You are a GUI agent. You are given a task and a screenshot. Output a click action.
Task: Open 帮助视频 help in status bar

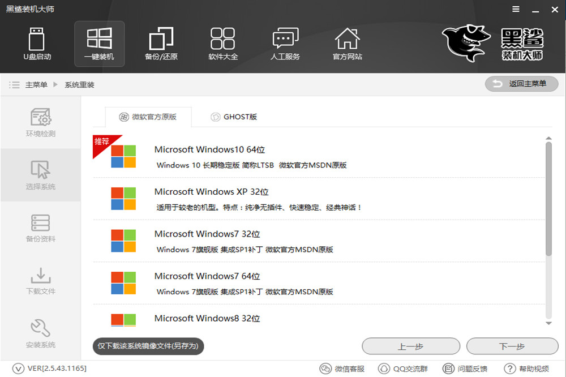click(x=526, y=369)
